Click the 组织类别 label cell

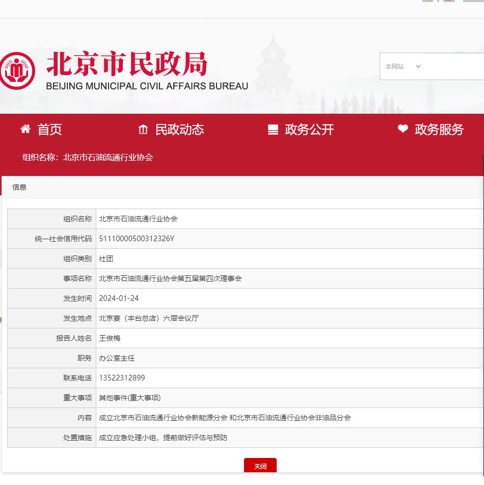coord(51,259)
